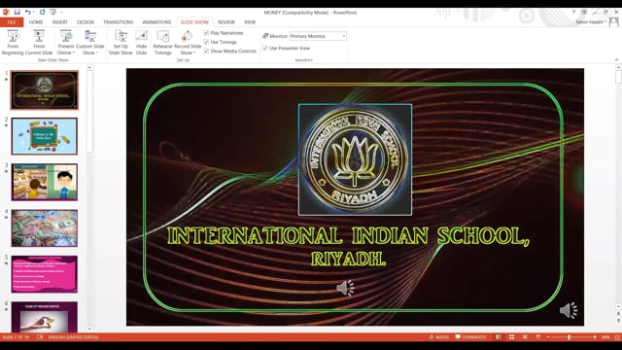Select slide 4 currency notes thumbnail
622x350 pixels.
click(x=45, y=228)
